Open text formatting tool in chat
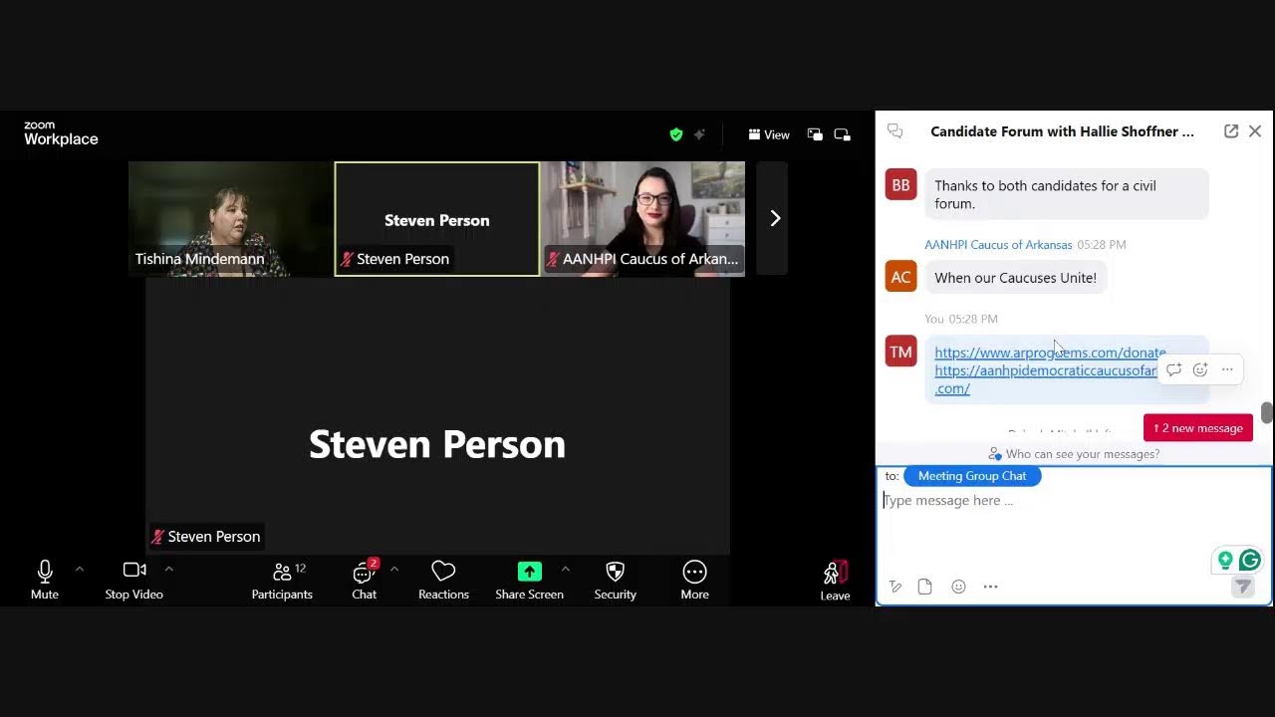 [895, 587]
